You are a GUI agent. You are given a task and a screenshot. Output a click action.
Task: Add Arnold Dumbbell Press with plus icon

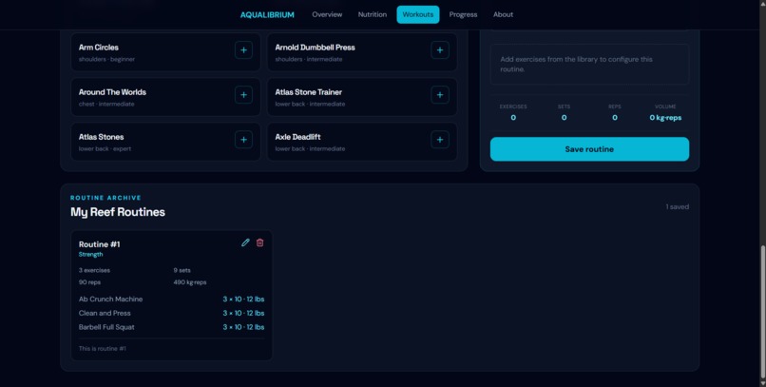(x=440, y=49)
